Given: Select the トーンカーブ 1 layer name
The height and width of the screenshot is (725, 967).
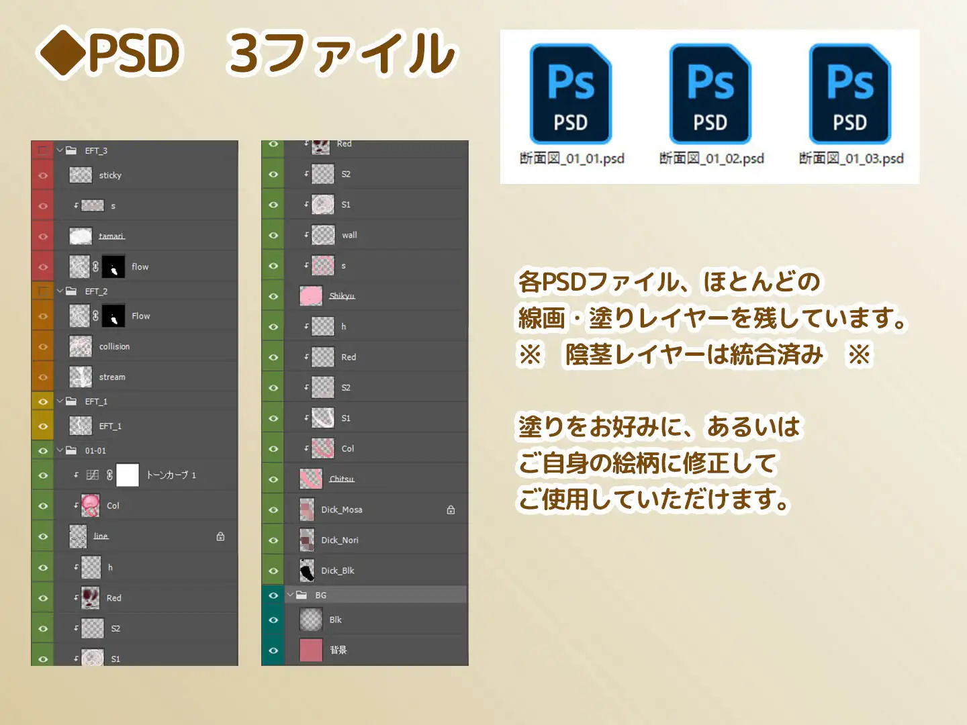Looking at the screenshot, I should coord(171,475).
